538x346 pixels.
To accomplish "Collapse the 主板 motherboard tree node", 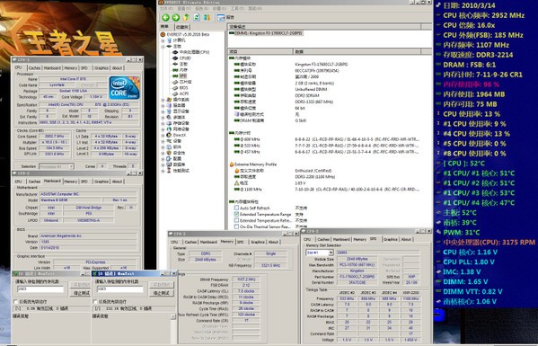I will pyautogui.click(x=163, y=47).
